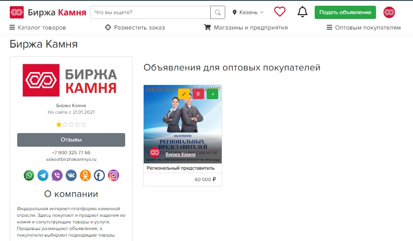The width and height of the screenshot is (413, 241).
Task: Click the green arrow-up promote icon on the ad
Action: click(x=212, y=94)
